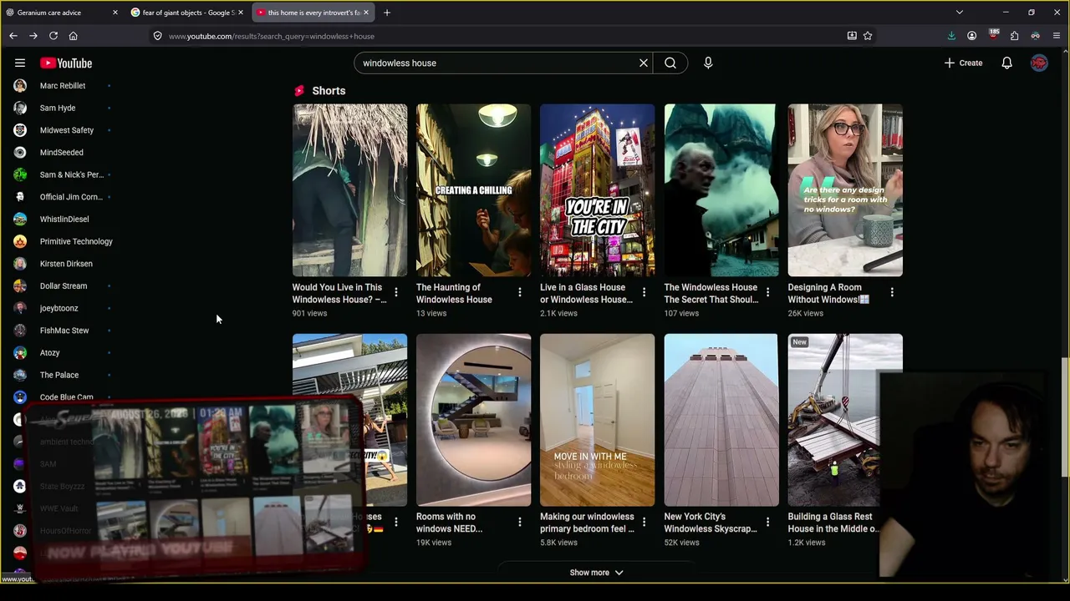Open a new browser tab
Screen dimensions: 1070x601
tap(386, 13)
